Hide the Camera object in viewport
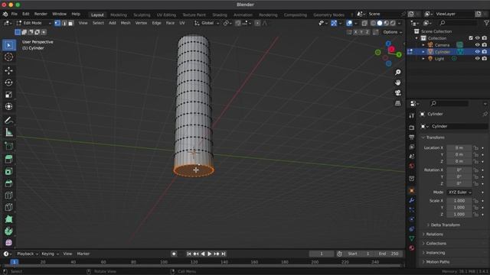Screen dimensions: 490x275 click(477, 45)
